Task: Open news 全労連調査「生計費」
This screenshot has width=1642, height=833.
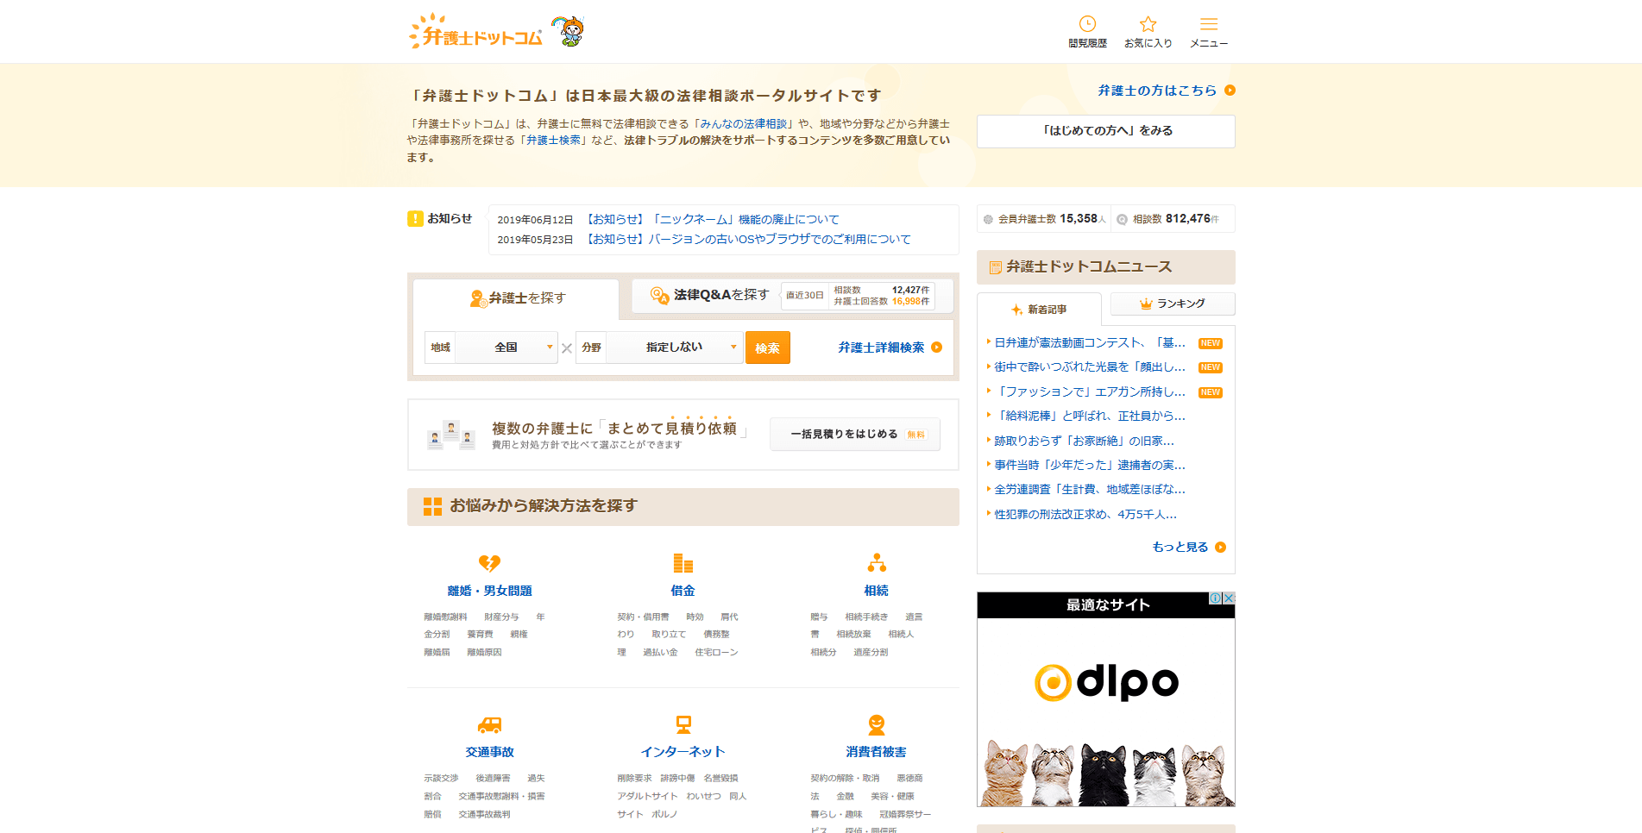Action: 1090,490
